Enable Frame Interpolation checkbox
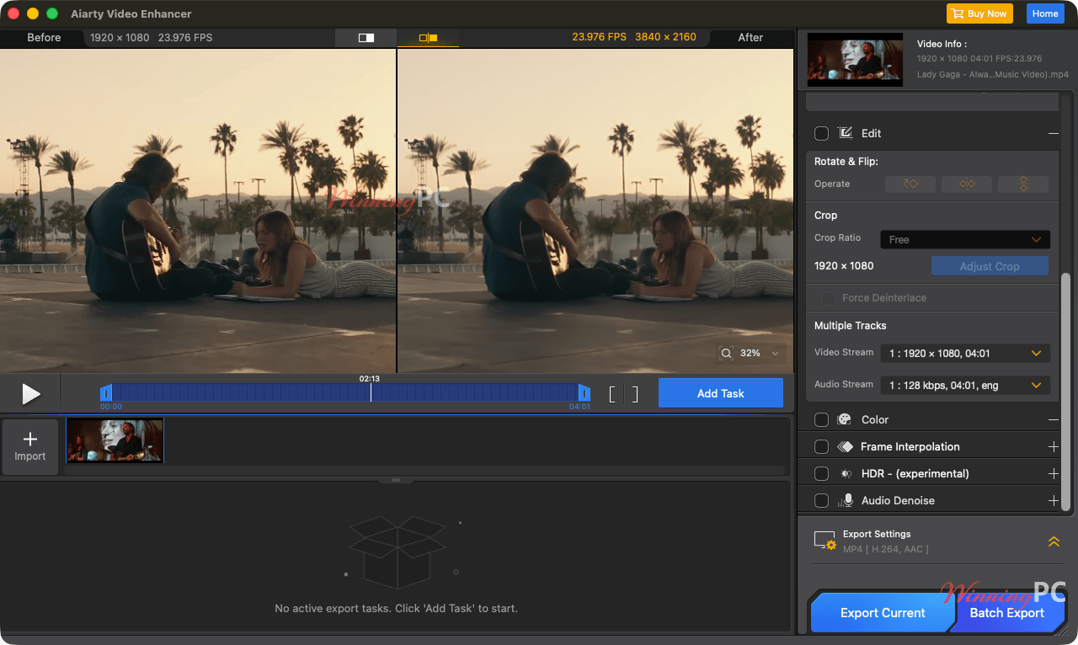 click(x=822, y=446)
